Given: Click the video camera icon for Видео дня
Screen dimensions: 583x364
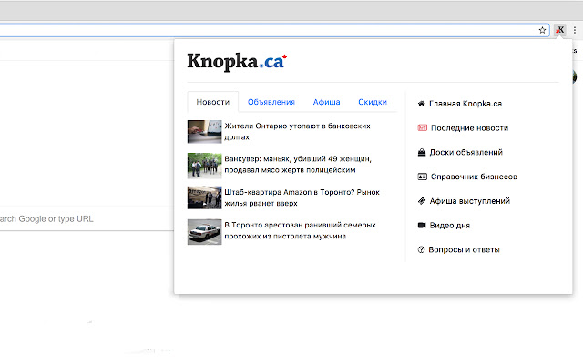Looking at the screenshot, I should coord(422,225).
